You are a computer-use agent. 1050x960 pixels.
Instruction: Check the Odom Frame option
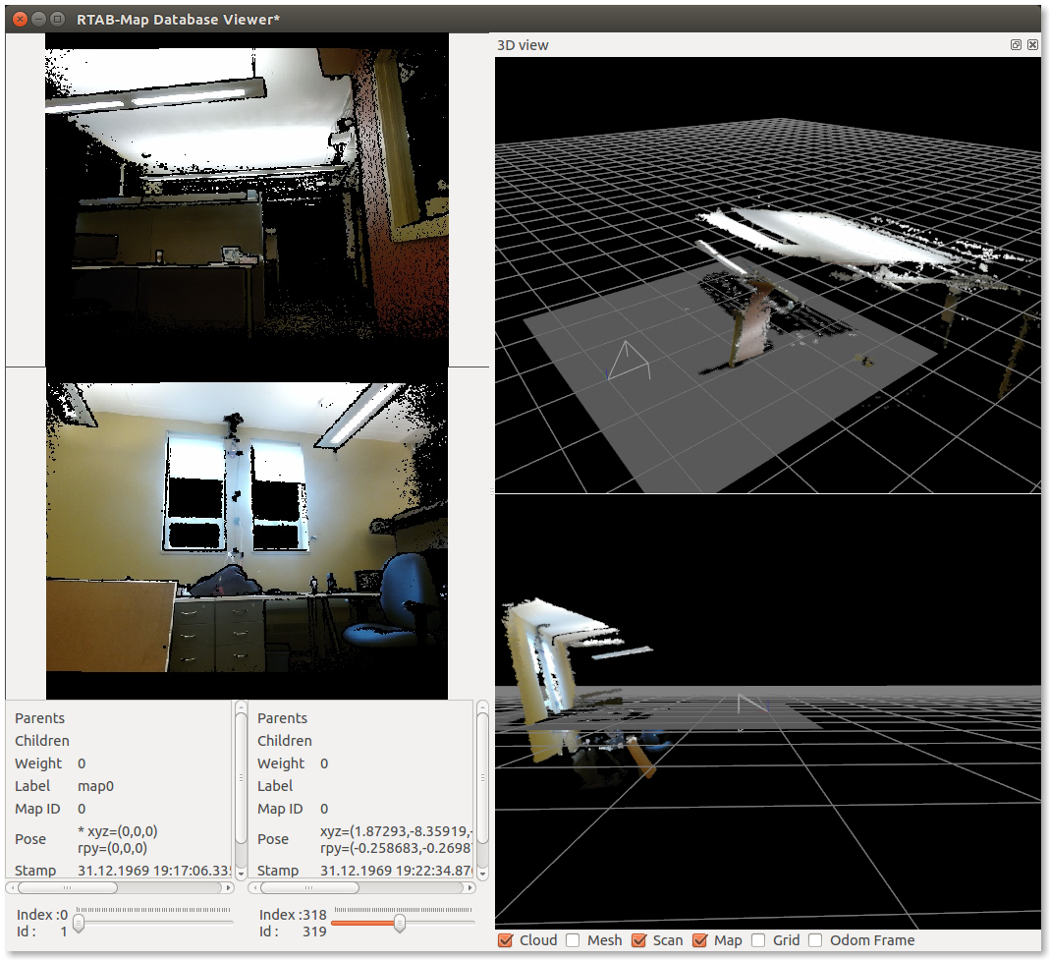(815, 940)
